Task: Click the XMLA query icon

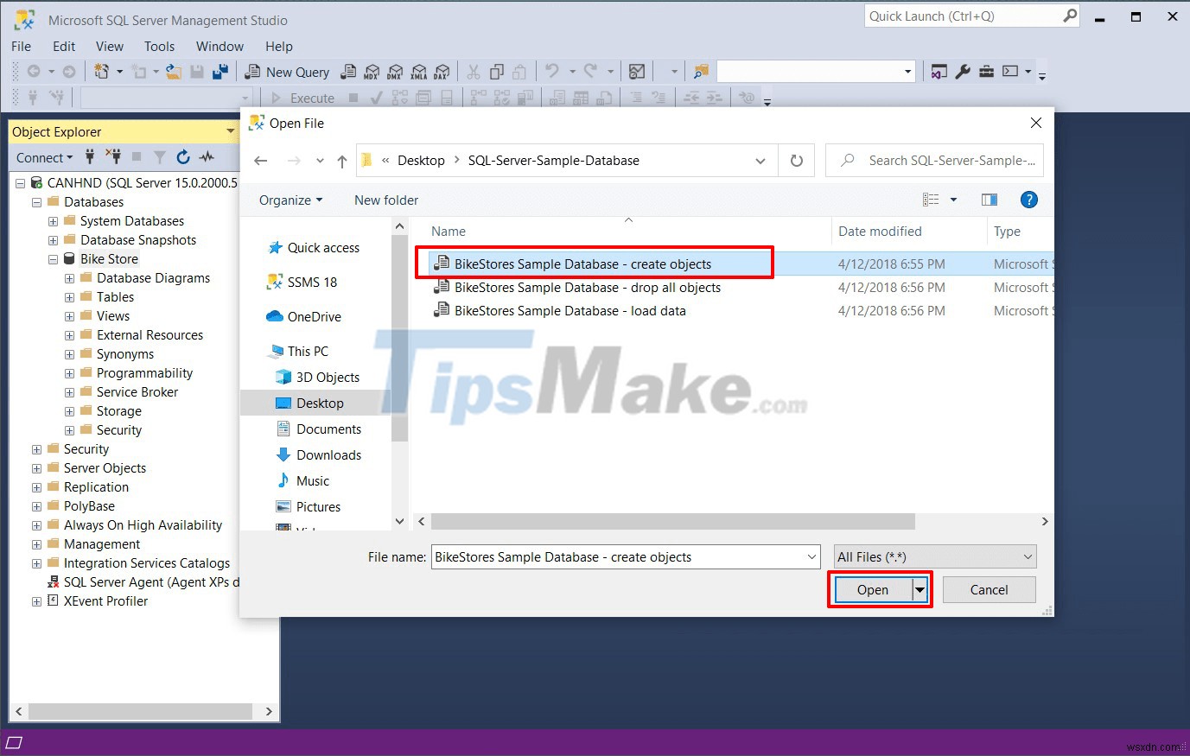Action: click(418, 72)
